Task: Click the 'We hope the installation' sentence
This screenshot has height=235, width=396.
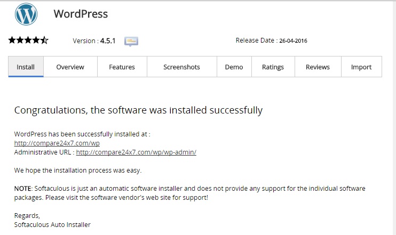Action: click(78, 171)
